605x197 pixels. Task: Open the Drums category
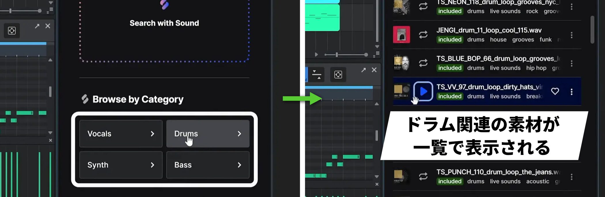[207, 134]
